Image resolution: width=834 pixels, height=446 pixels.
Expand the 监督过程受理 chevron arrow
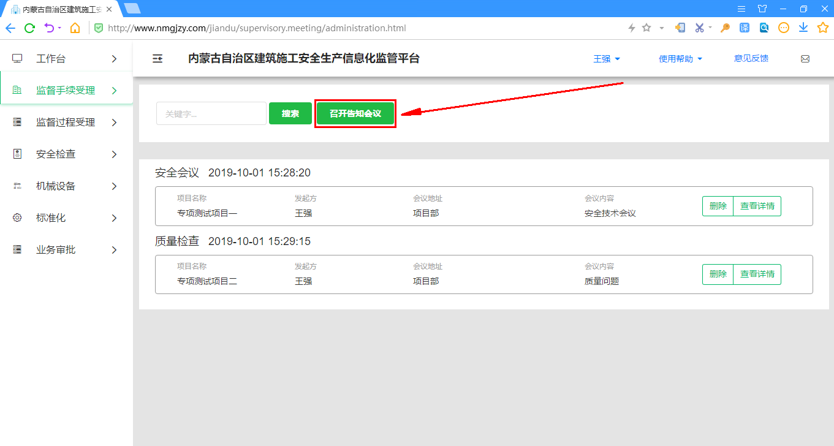pyautogui.click(x=114, y=123)
